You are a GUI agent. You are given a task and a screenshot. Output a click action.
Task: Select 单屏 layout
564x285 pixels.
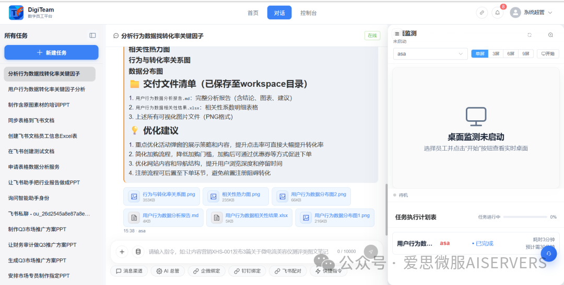tap(480, 54)
